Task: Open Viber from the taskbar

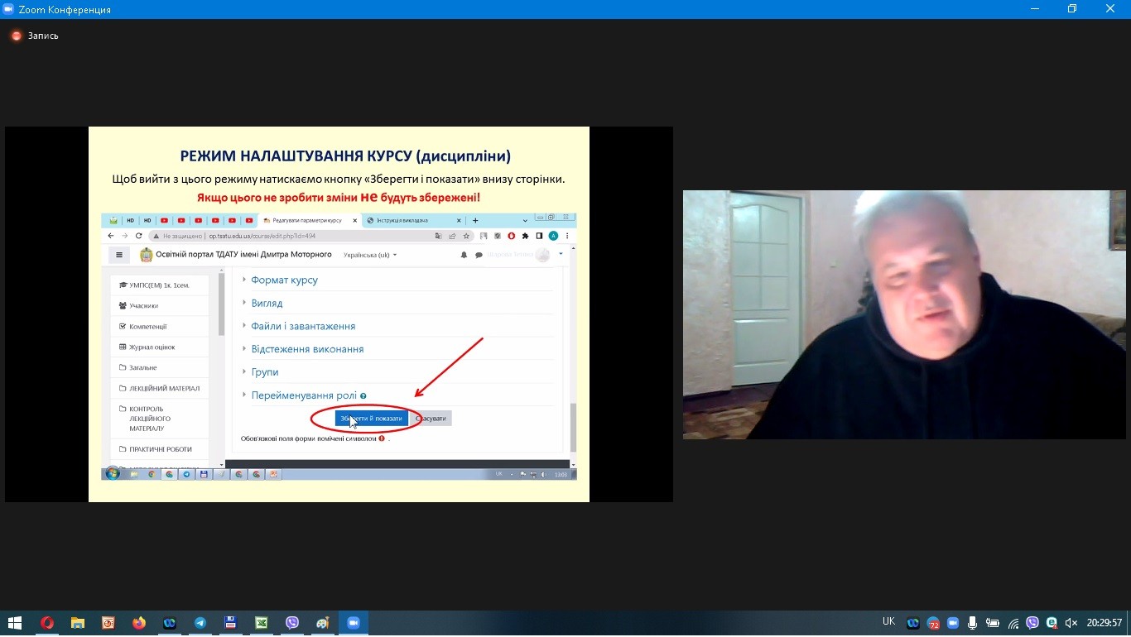Action: coord(292,623)
